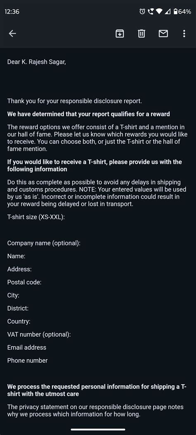Delete the email using the trash icon
This screenshot has height=435, width=196.
[x=141, y=33]
